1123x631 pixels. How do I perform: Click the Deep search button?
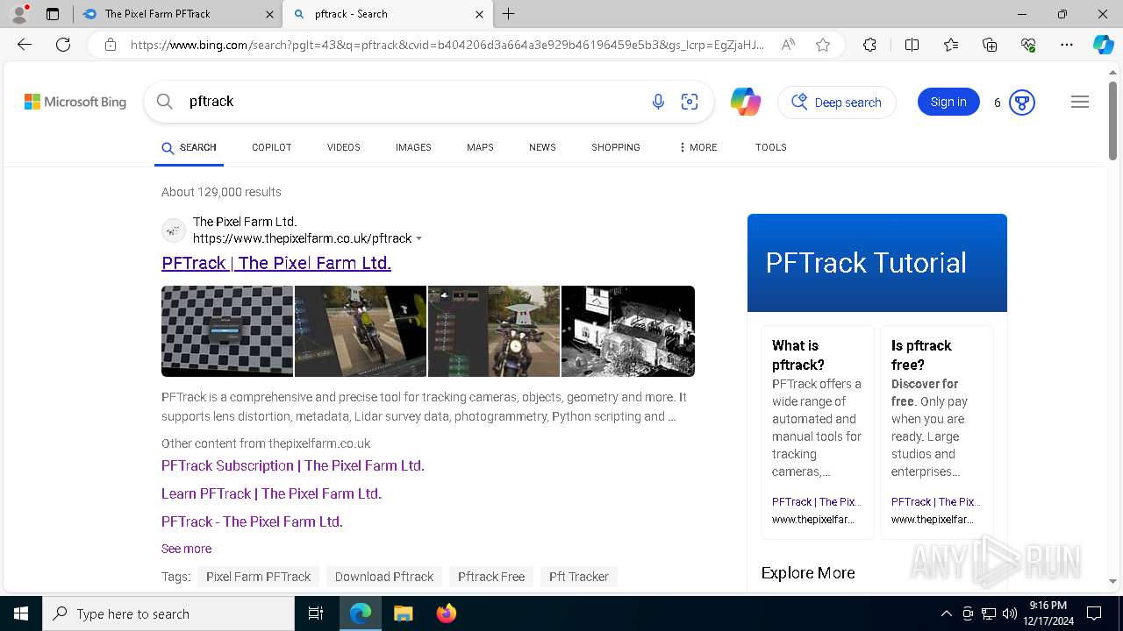(837, 103)
